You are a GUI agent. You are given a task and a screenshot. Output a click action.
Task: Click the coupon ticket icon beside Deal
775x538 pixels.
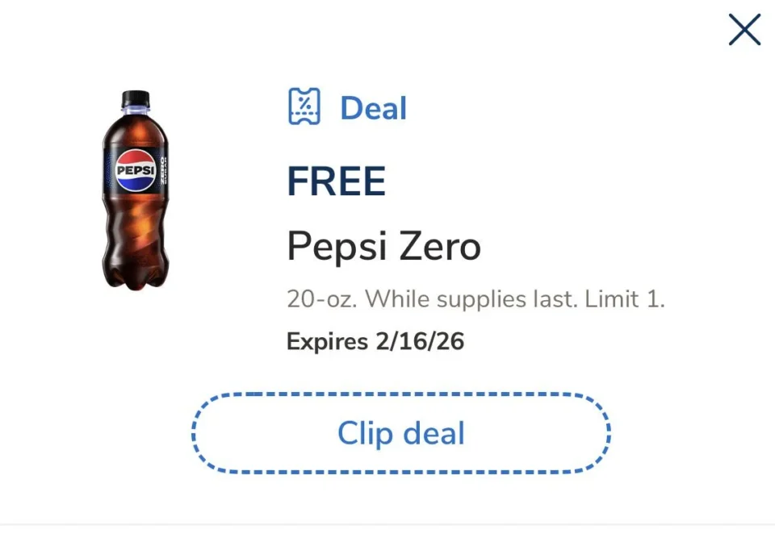[304, 106]
